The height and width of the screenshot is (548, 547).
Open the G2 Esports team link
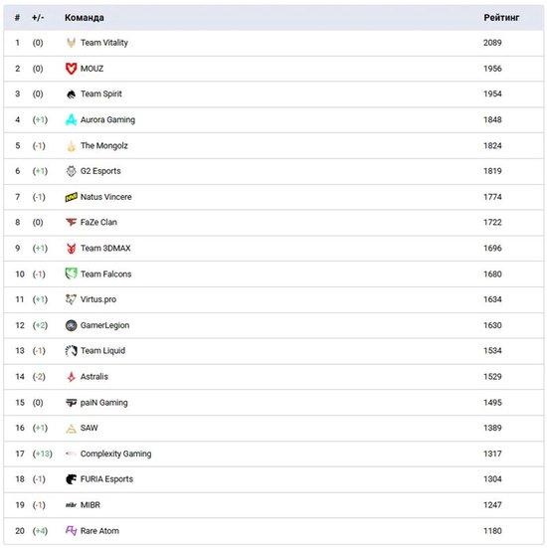pos(100,171)
